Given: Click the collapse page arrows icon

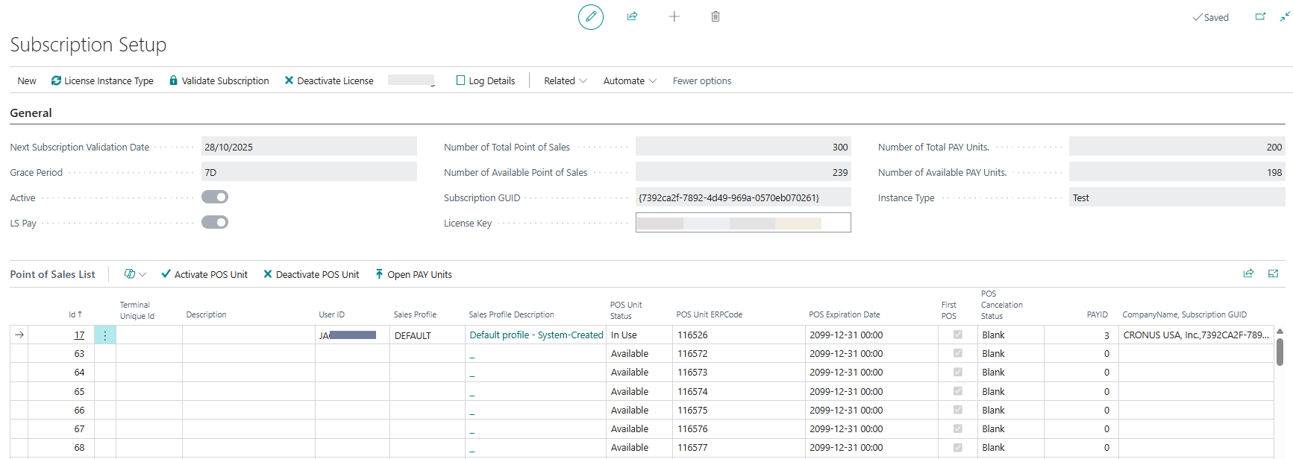Looking at the screenshot, I should click(x=1284, y=16).
